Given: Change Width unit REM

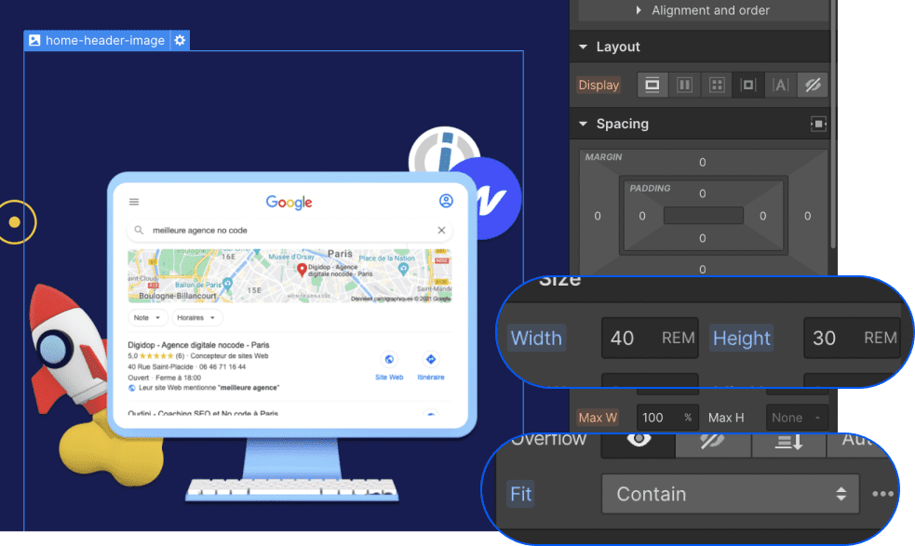Looking at the screenshot, I should pos(678,338).
